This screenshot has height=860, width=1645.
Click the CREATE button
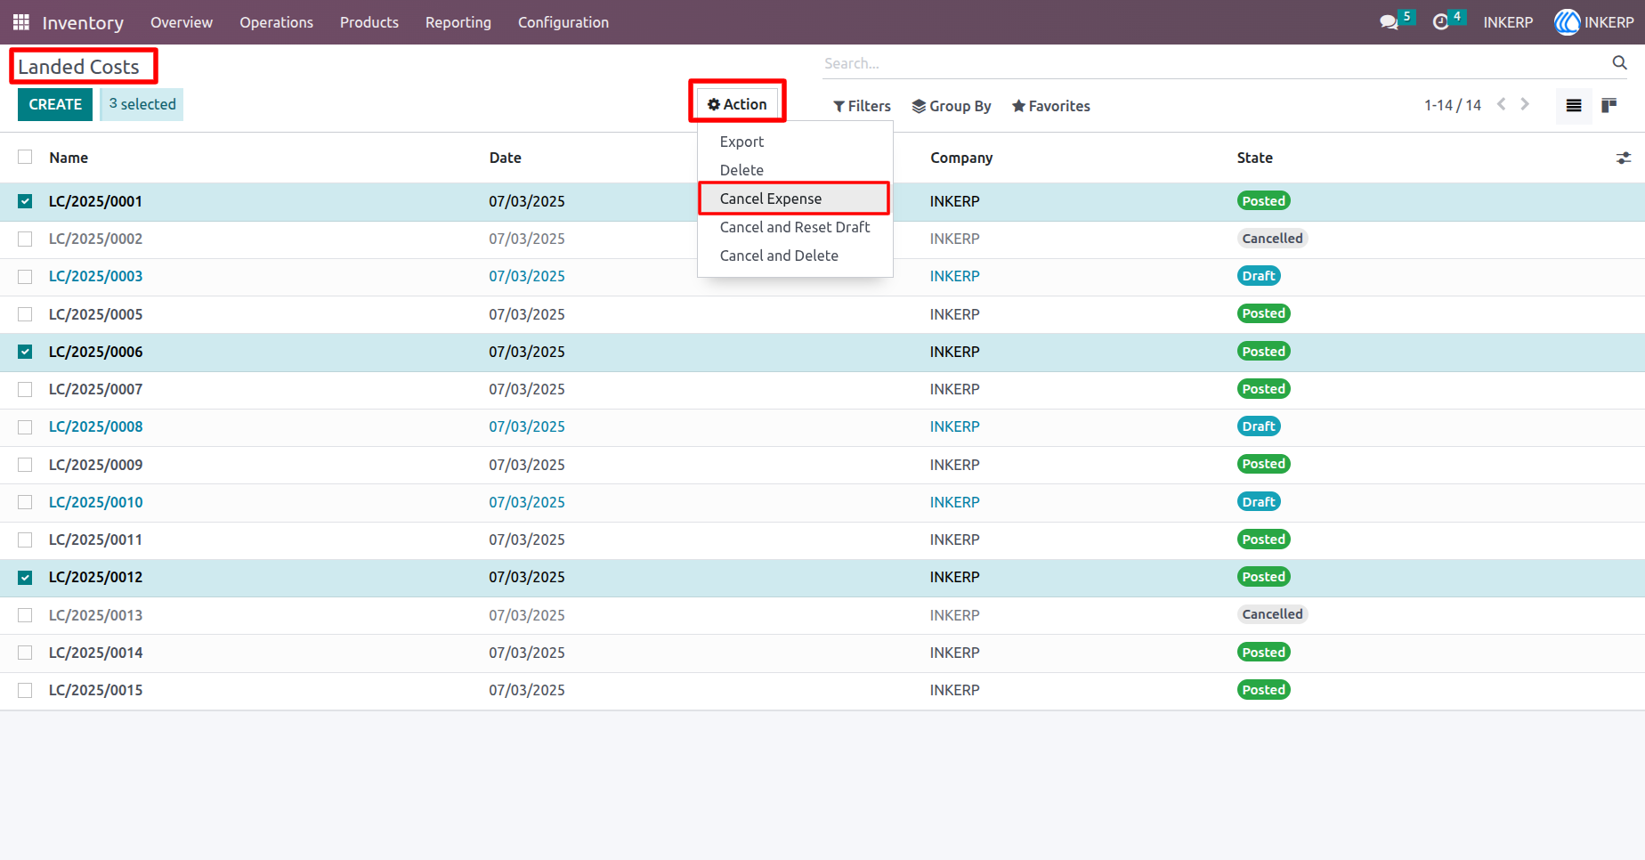(55, 104)
